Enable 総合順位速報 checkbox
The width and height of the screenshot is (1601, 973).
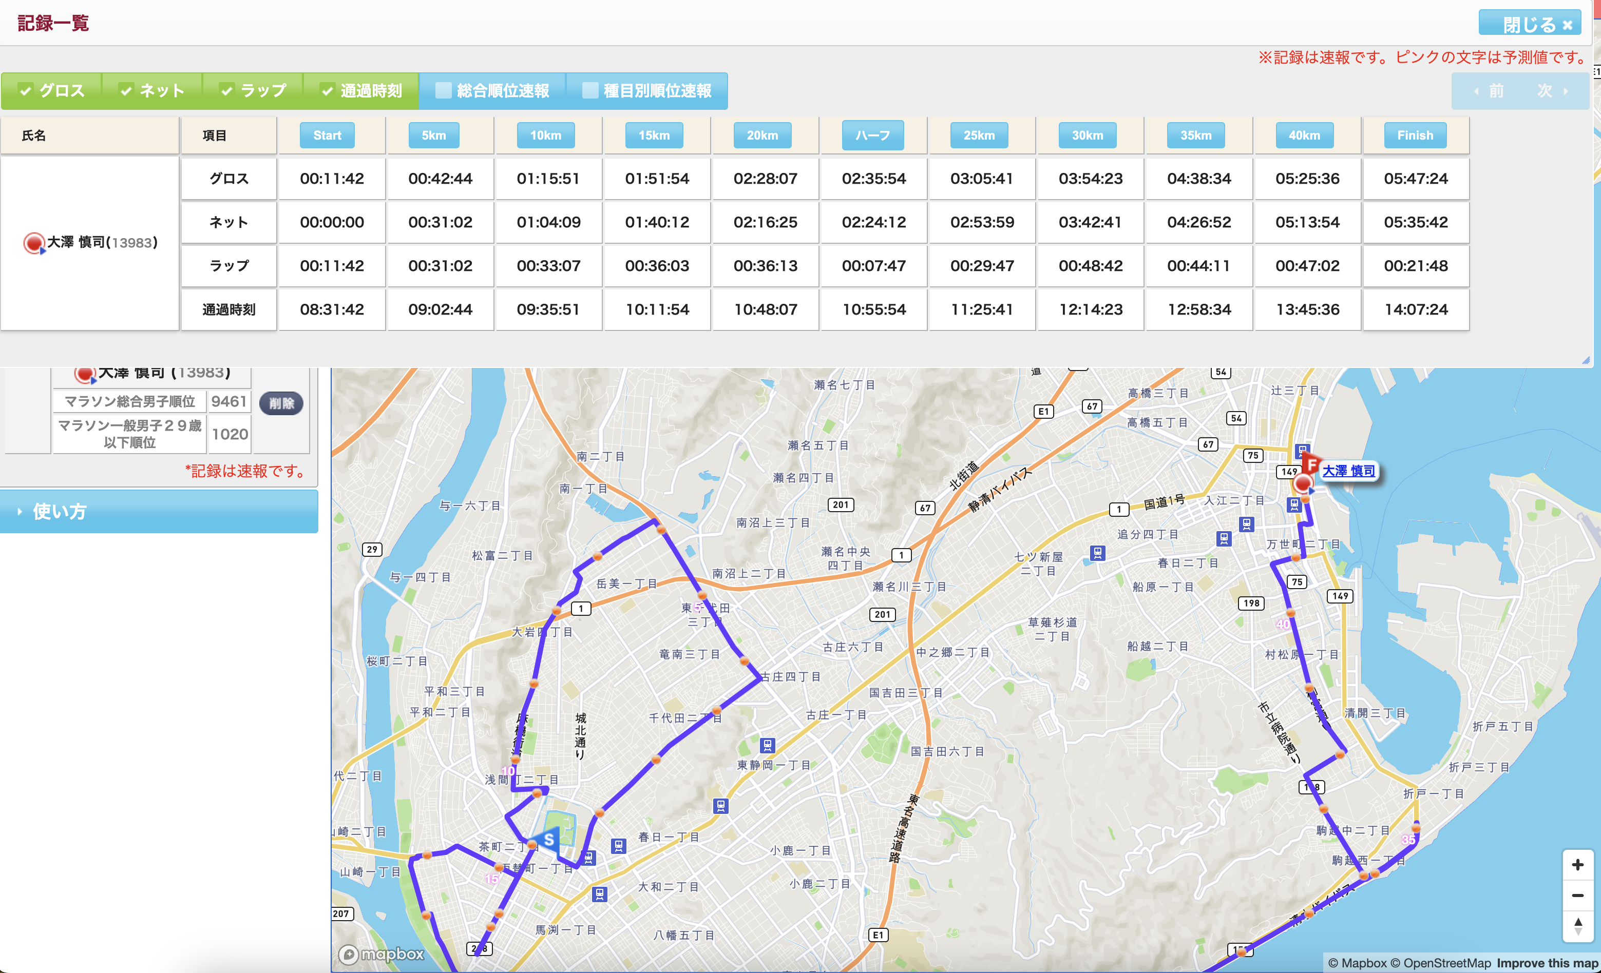[x=444, y=91]
